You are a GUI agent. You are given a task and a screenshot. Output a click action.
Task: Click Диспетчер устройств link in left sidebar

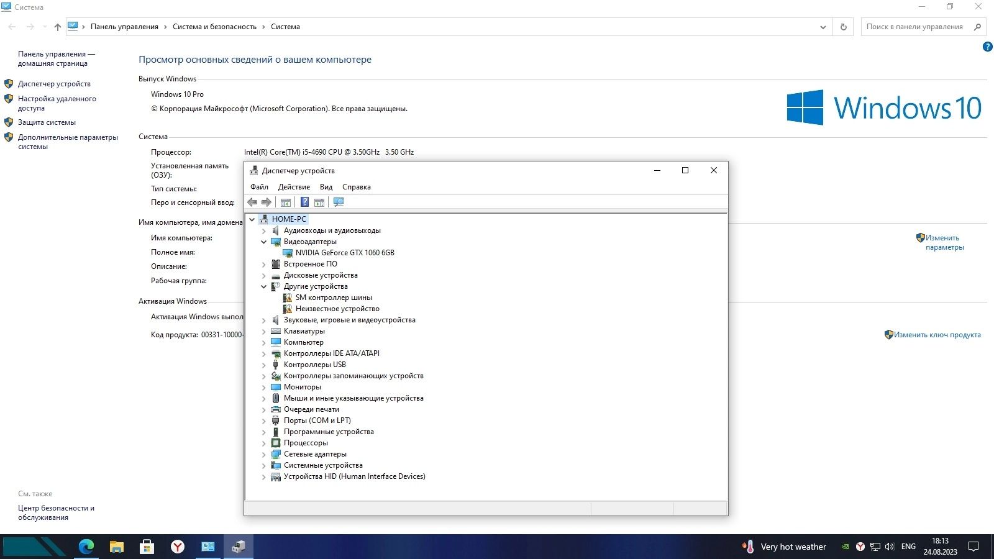(54, 84)
